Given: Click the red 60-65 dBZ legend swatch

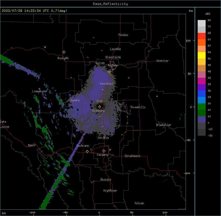Looking at the screenshot, I should coord(202,36).
